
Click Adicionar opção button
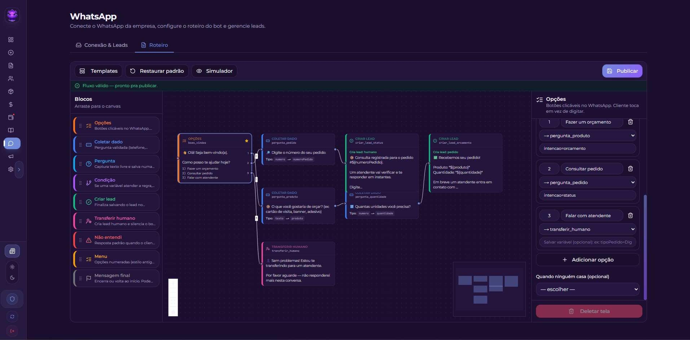tap(588, 260)
